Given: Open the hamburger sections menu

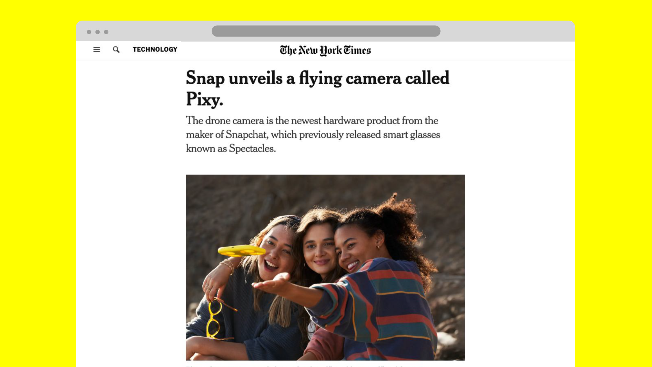Looking at the screenshot, I should point(96,50).
